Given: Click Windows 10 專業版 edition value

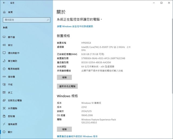Looking at the screenshot, I should tap(91, 103).
